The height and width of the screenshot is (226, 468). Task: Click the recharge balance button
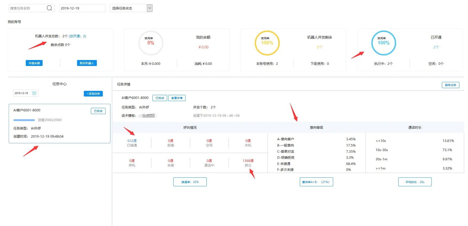coord(34,63)
